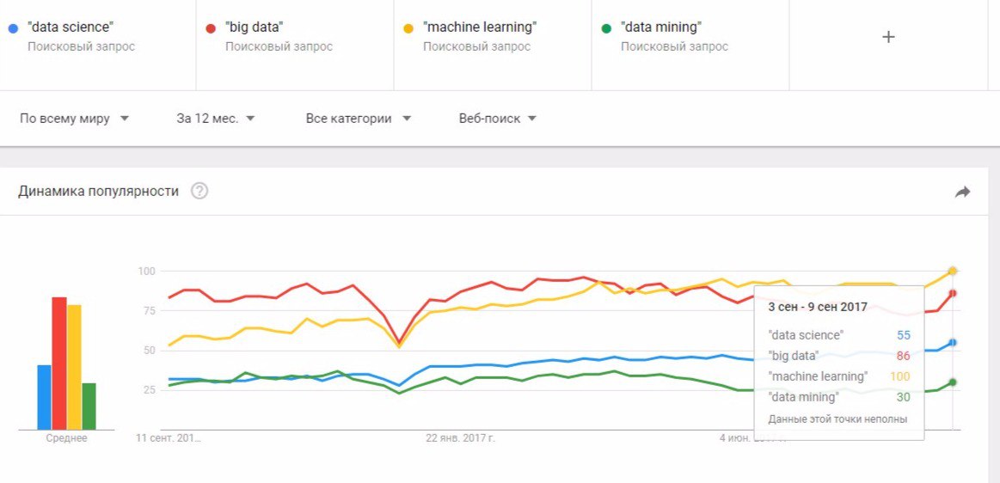Click green endpoint marker on chart line

click(x=953, y=382)
